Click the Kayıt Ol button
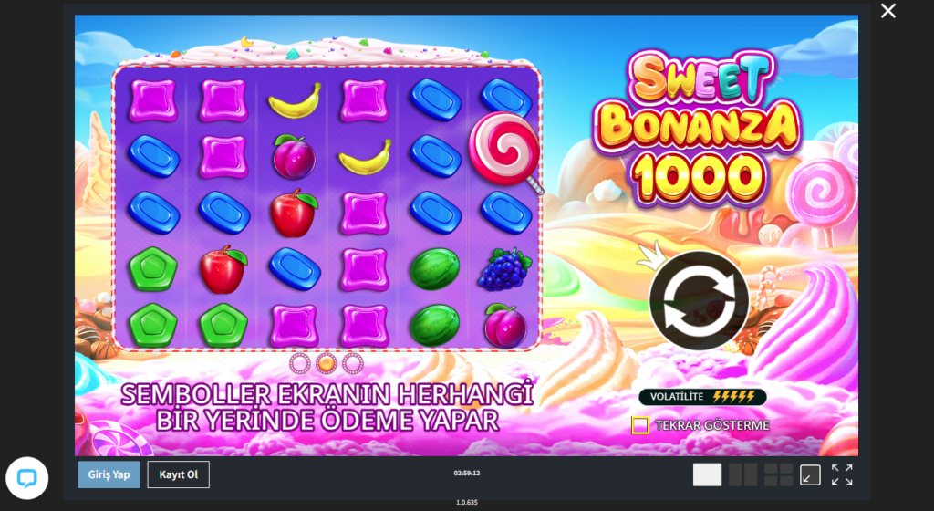934x511 pixels. [x=179, y=474]
